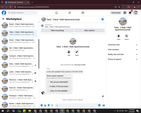
Task: Open Windows taskbar search
Action: pyautogui.click(x=8, y=111)
